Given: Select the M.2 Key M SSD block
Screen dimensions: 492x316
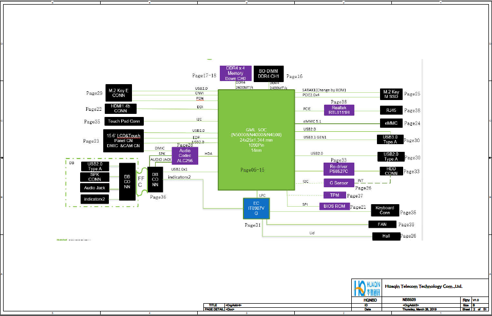Looking at the screenshot, I should point(391,94).
